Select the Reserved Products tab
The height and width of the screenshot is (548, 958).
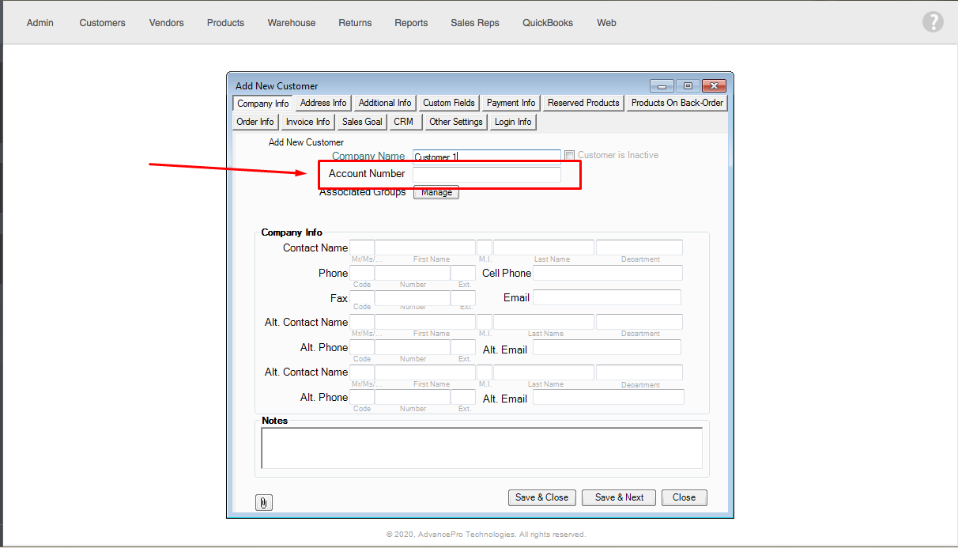pyautogui.click(x=583, y=103)
